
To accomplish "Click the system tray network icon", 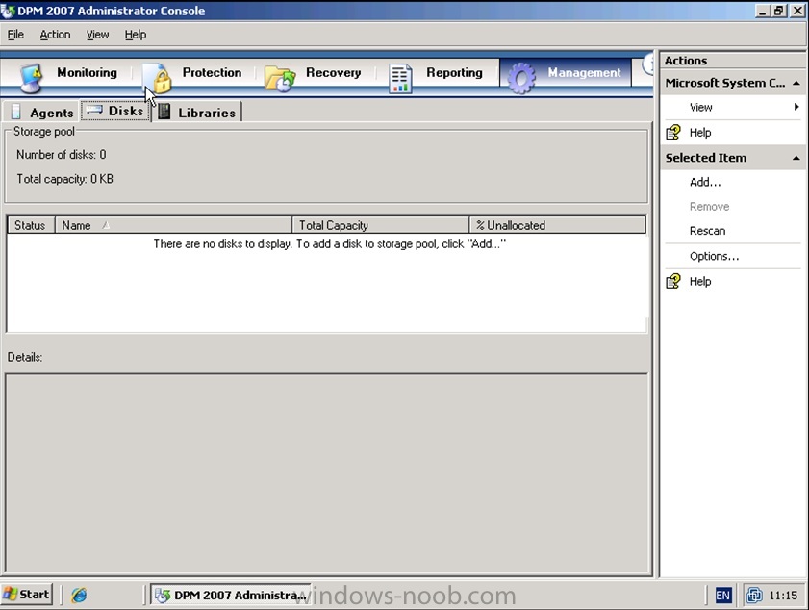I will pos(754,595).
